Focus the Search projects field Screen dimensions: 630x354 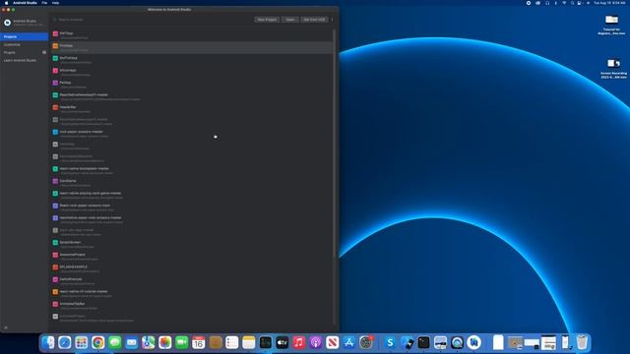(151, 20)
